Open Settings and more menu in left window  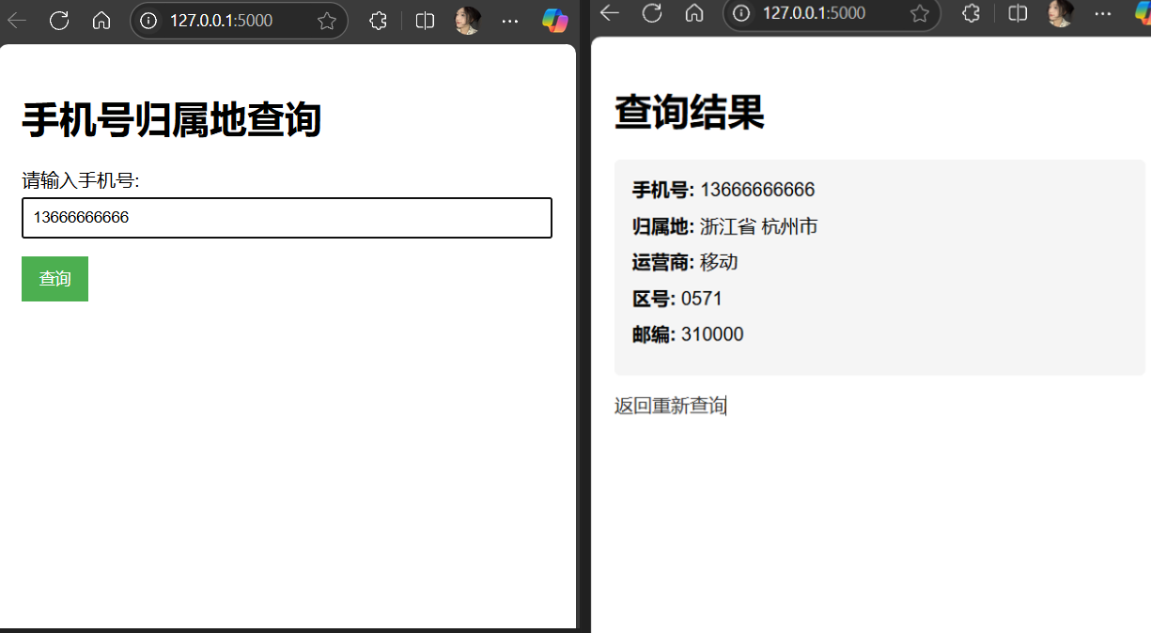(x=510, y=21)
